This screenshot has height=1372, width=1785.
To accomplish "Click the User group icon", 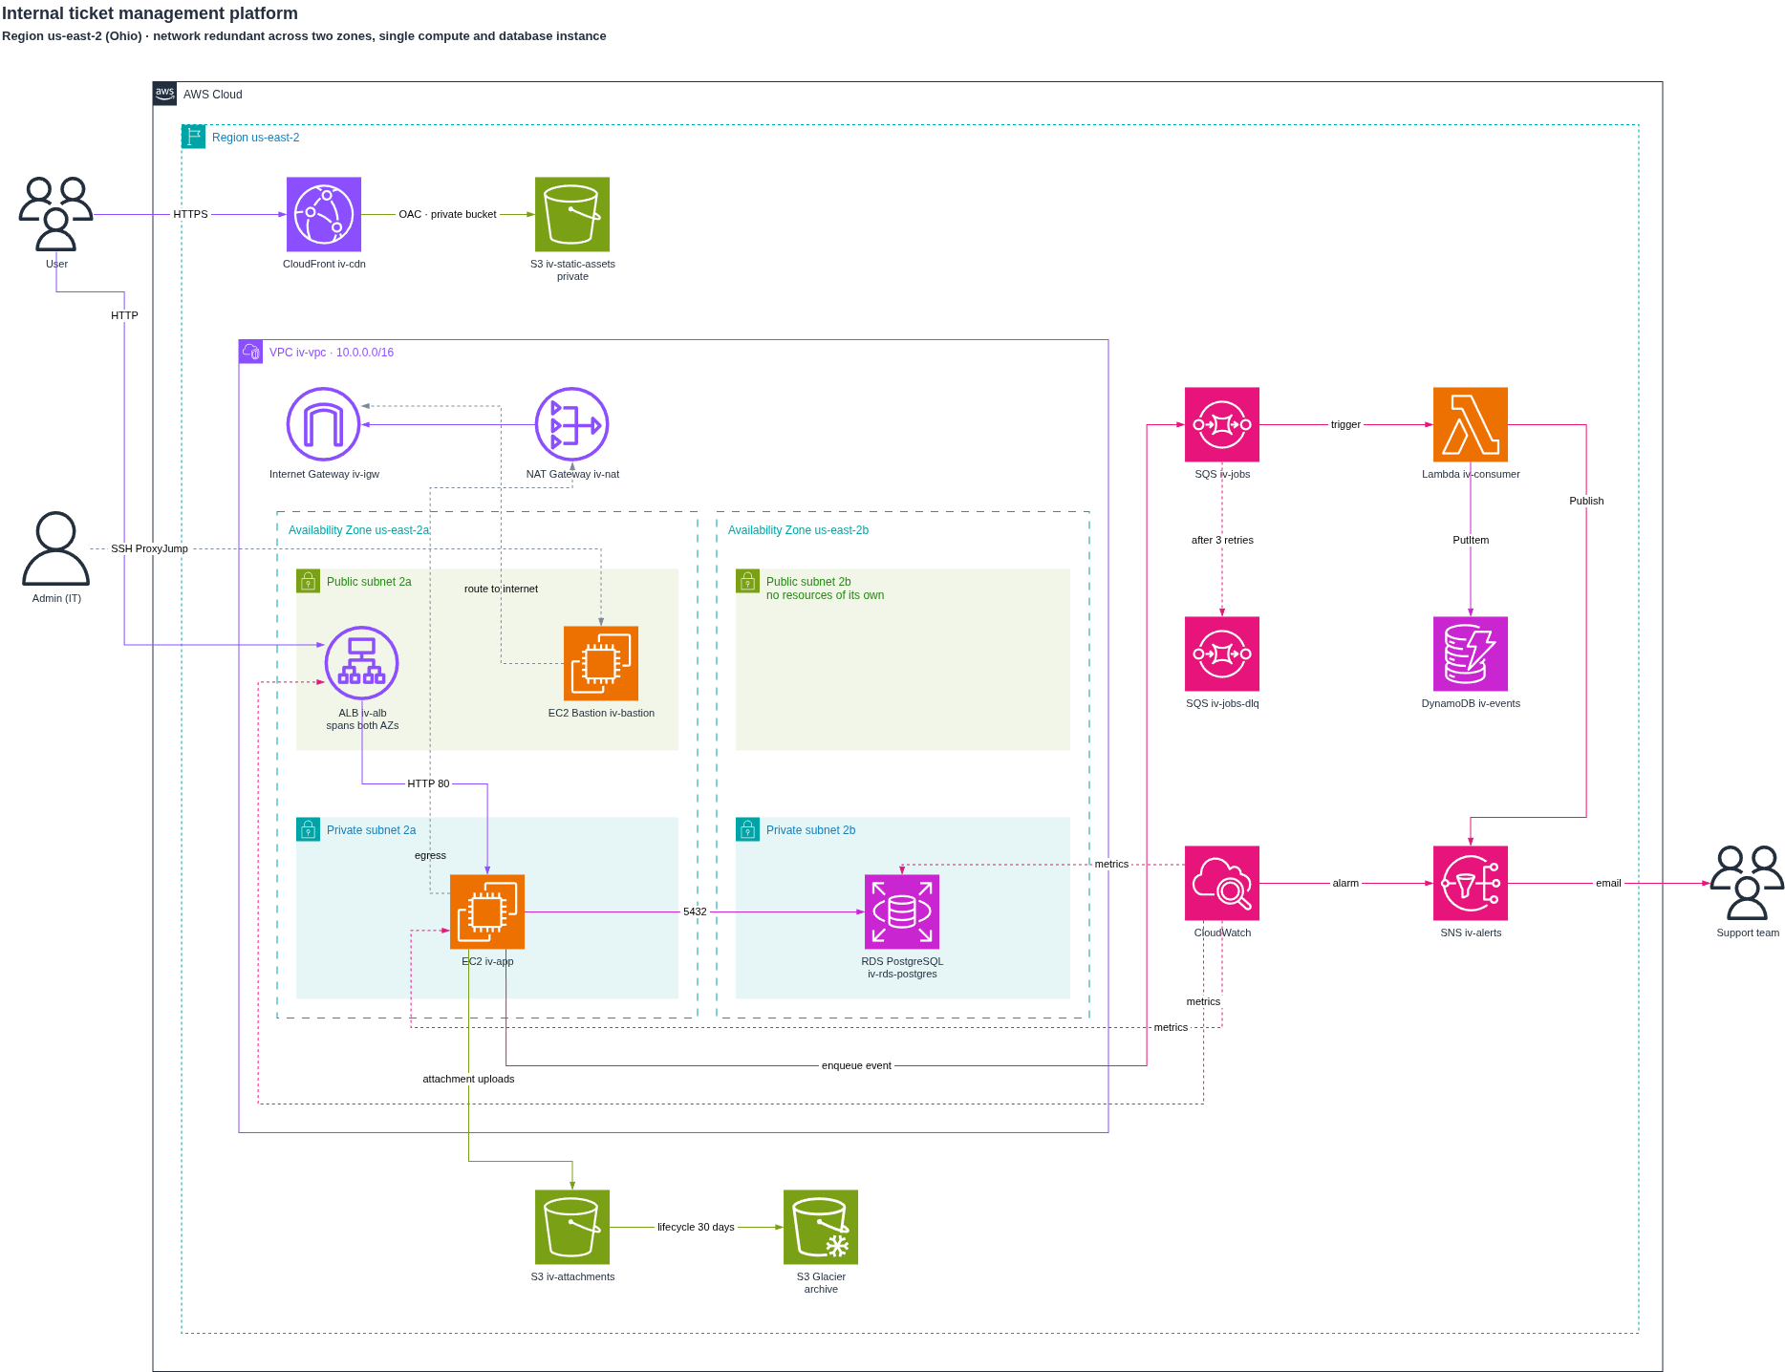I will pos(56,214).
